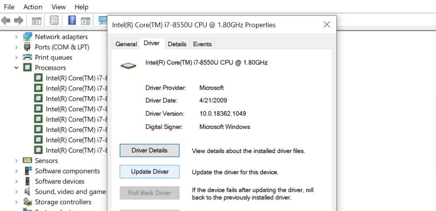Select the Software components category icon

(28, 171)
